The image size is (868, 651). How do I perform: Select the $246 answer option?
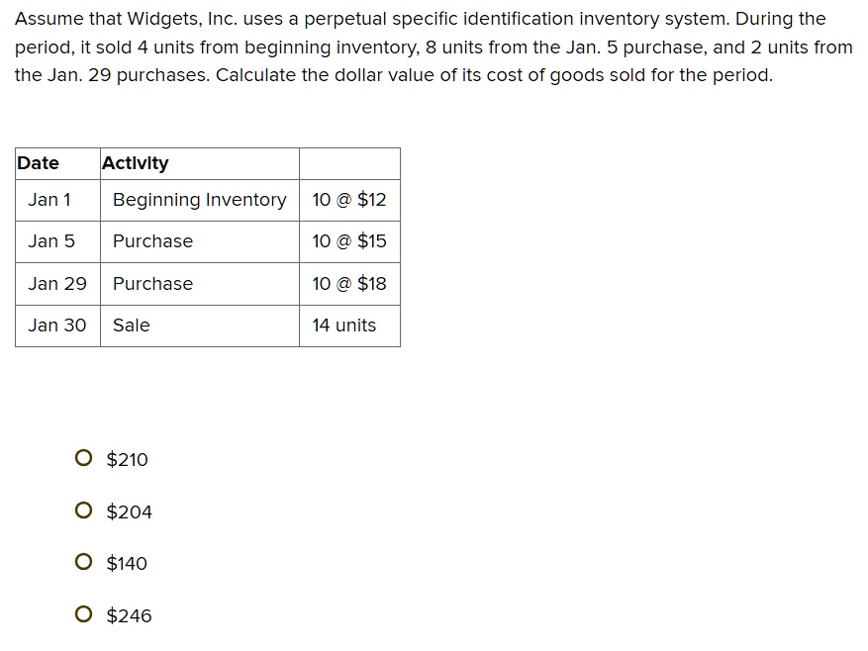[83, 614]
